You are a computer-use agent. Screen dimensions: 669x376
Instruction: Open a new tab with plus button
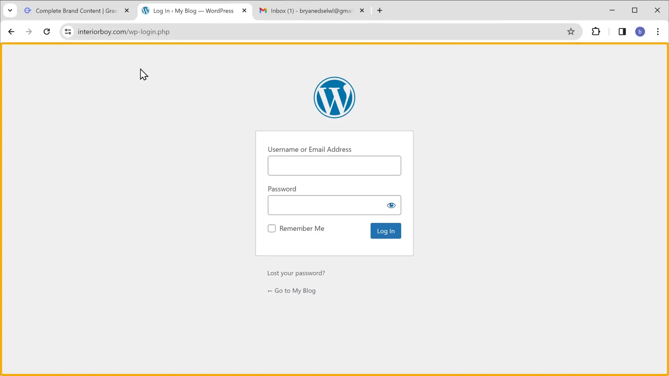[x=380, y=10]
